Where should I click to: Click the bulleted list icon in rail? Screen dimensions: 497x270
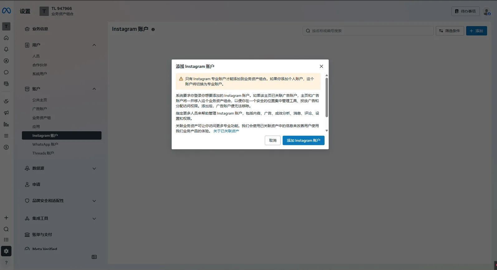[6, 240]
